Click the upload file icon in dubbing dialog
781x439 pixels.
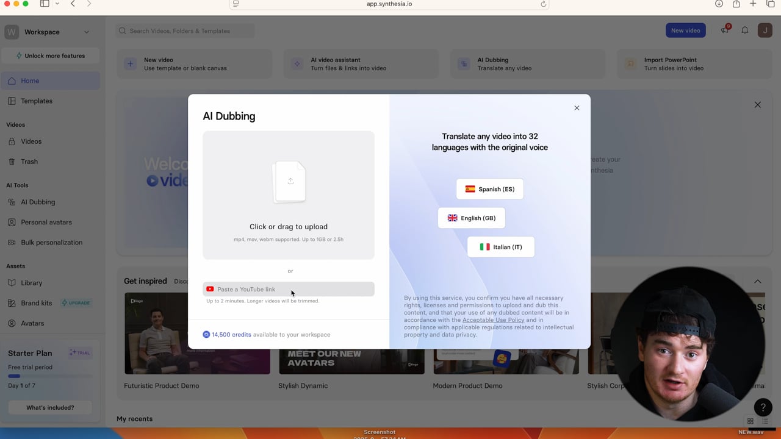click(x=290, y=181)
